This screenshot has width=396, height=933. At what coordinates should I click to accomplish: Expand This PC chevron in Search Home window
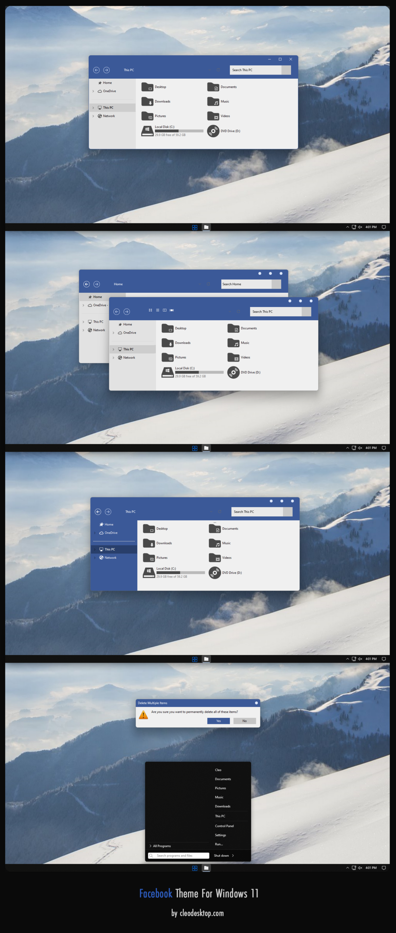tap(84, 322)
